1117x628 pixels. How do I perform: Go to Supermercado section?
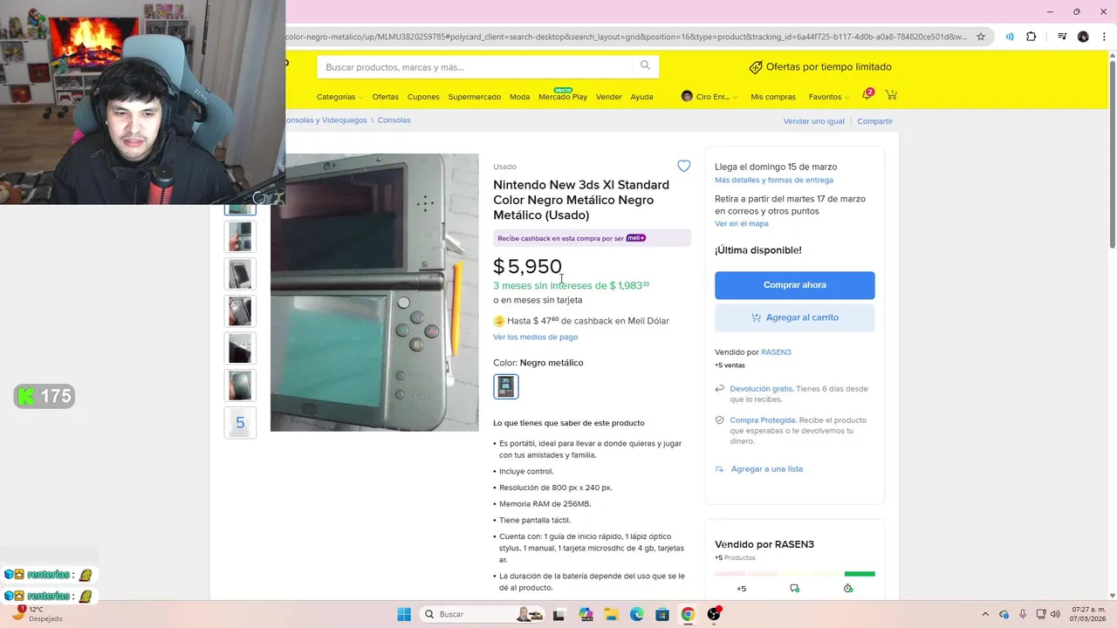[474, 97]
